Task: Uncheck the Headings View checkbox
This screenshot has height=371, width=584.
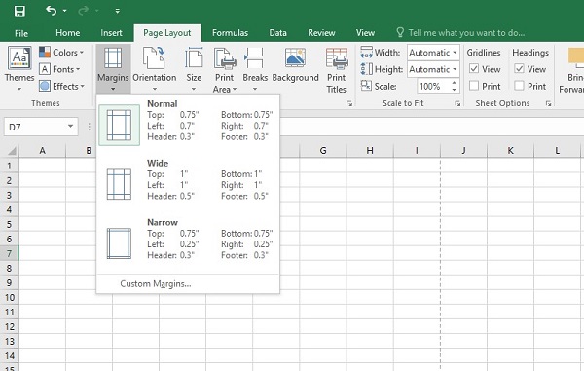Action: [519, 69]
